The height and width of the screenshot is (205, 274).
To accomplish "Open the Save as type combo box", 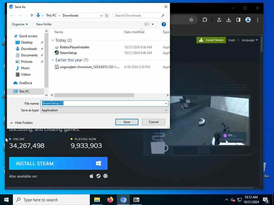I will pyautogui.click(x=104, y=110).
